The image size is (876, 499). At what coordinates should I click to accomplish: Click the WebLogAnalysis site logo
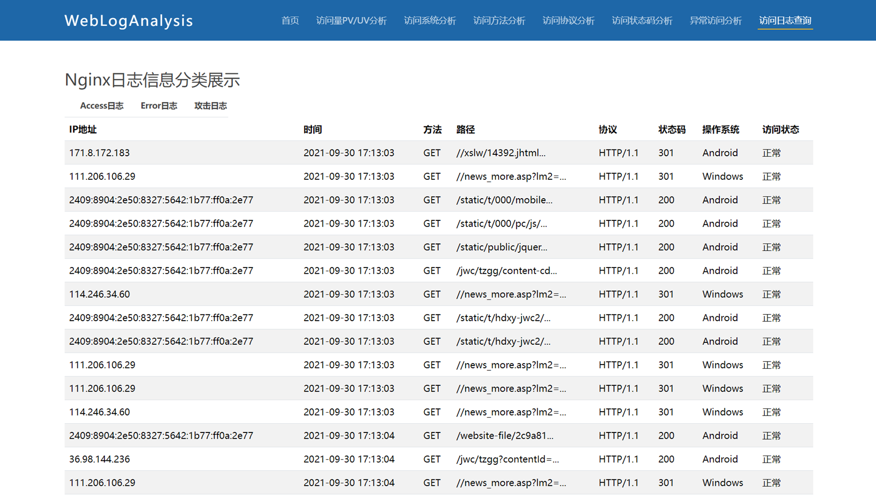click(129, 20)
